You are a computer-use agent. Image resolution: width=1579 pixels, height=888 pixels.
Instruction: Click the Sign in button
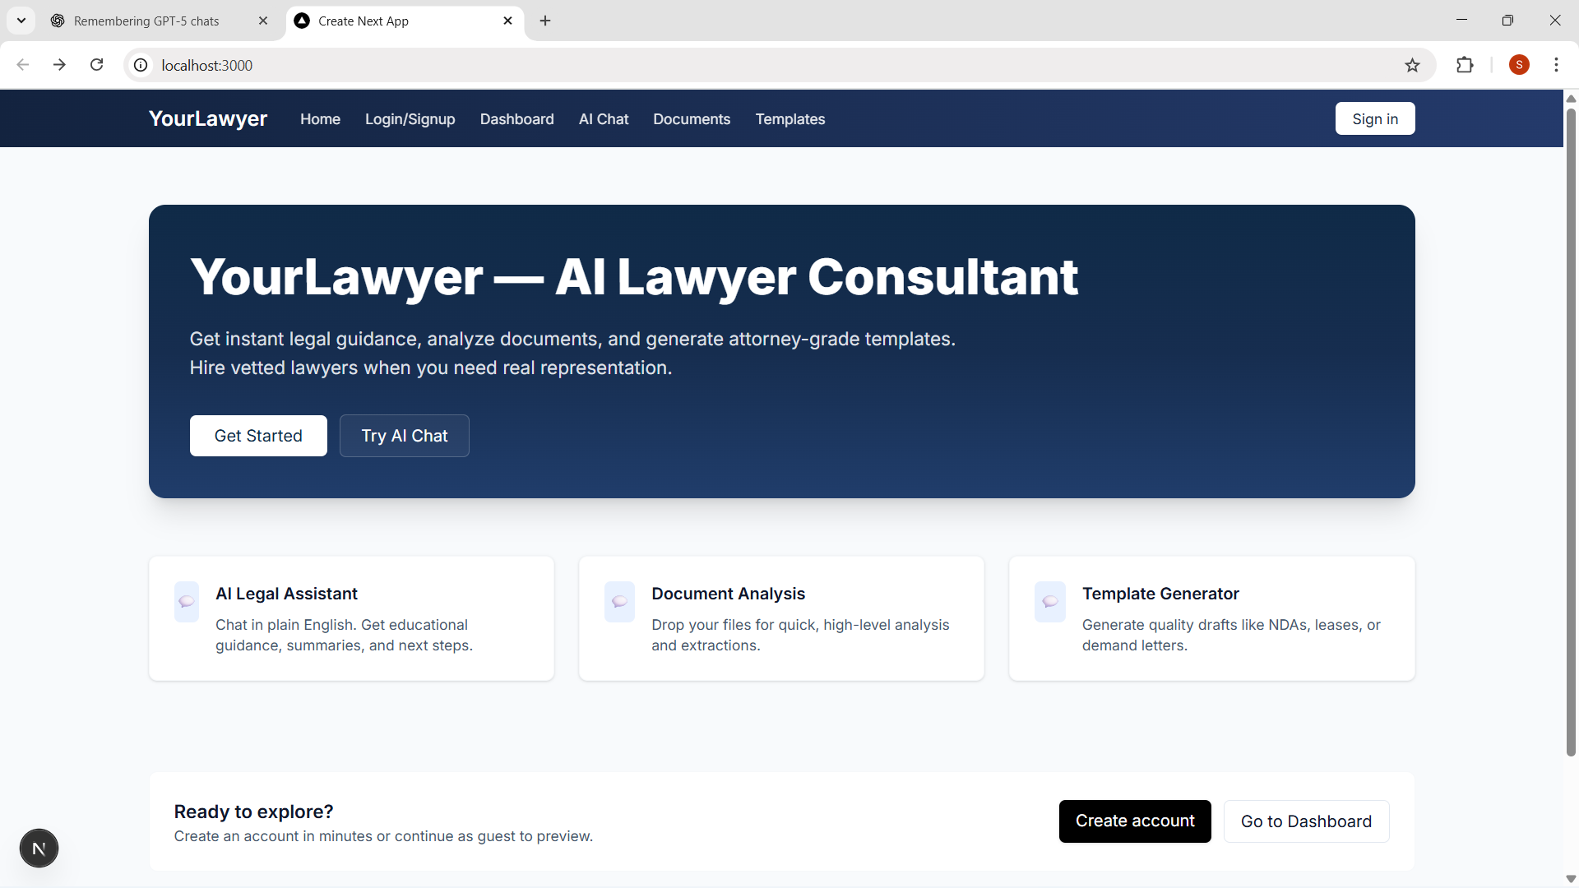click(1374, 118)
